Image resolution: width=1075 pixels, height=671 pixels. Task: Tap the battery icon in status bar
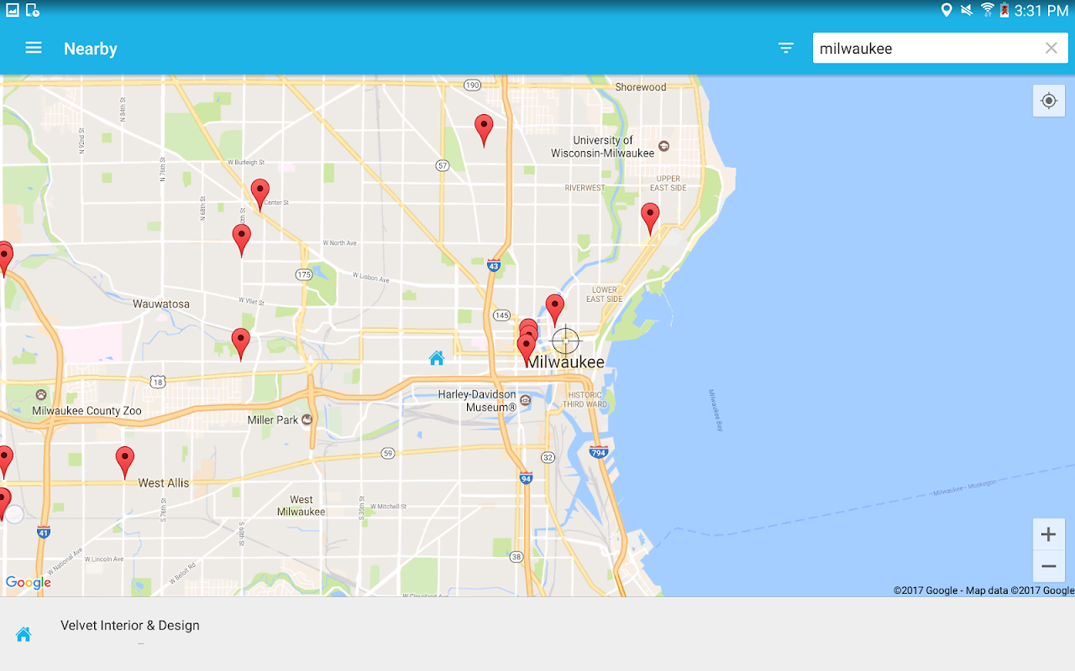tap(1004, 10)
